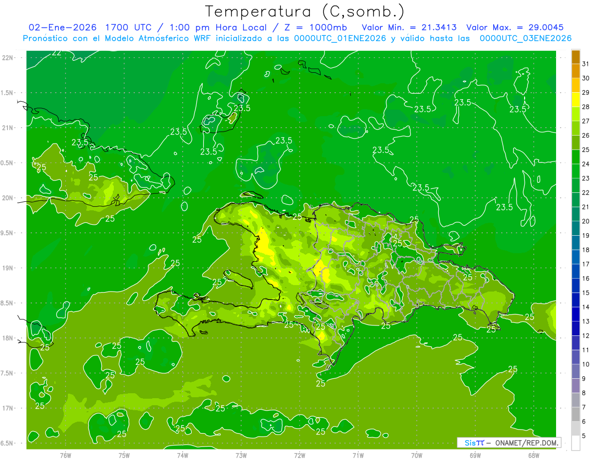The image size is (599, 462).
Task: Click the '0000UTC_03ENE2026' valid-until time
Action: coord(525,38)
